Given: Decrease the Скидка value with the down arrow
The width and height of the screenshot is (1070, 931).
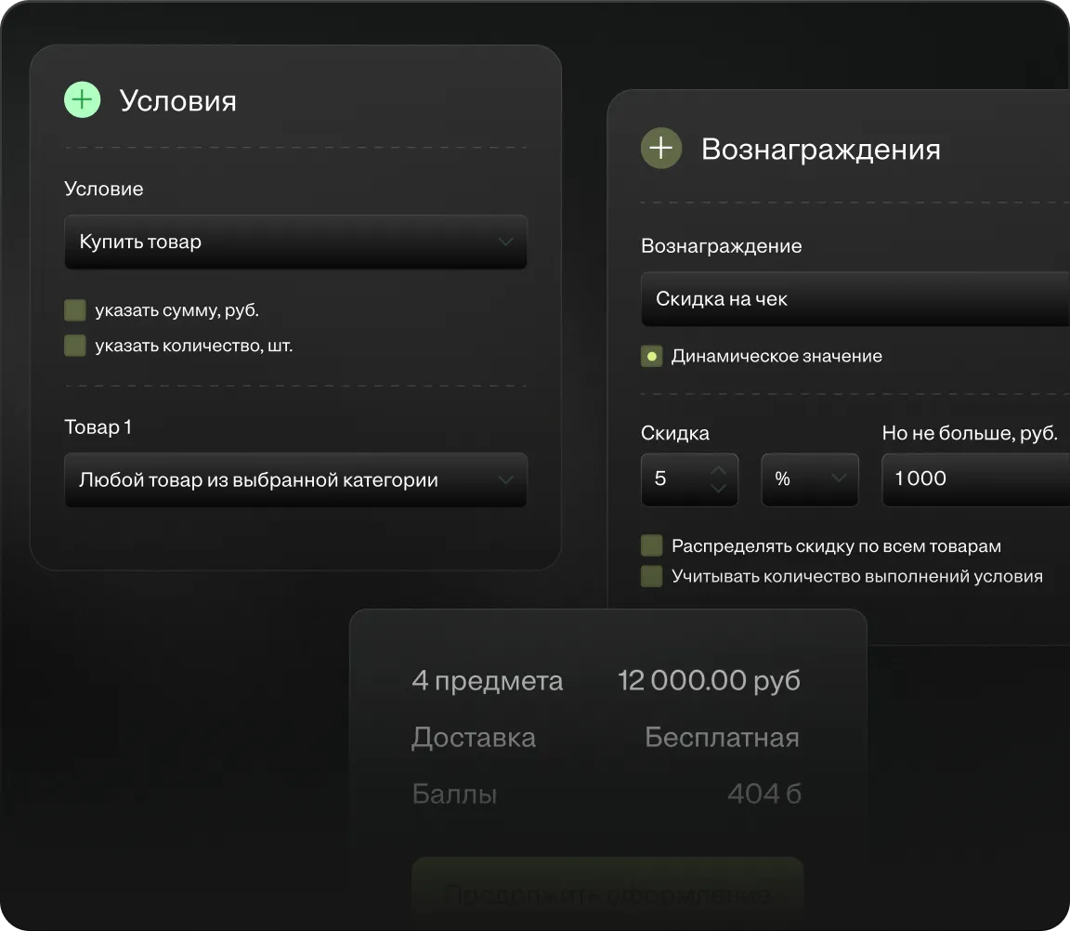Looking at the screenshot, I should pos(718,487).
